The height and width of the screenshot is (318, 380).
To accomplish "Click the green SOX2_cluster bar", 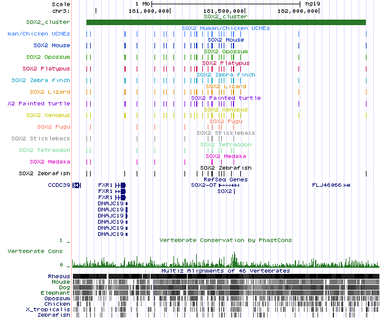I will (x=226, y=23).
